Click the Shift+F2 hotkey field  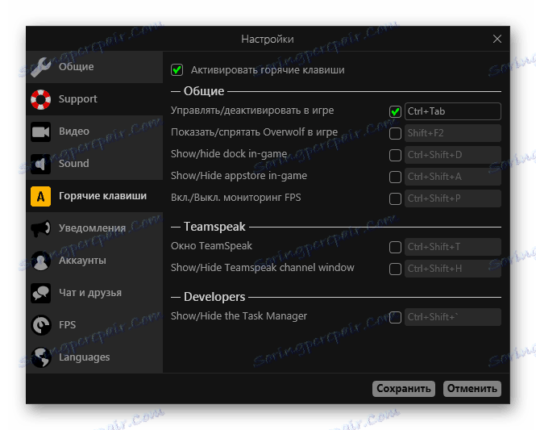point(453,133)
